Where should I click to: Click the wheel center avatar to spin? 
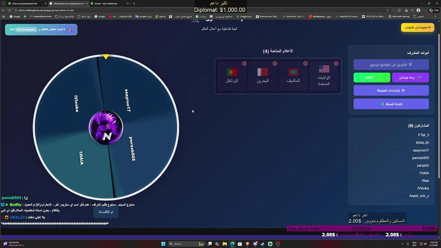pyautogui.click(x=106, y=127)
